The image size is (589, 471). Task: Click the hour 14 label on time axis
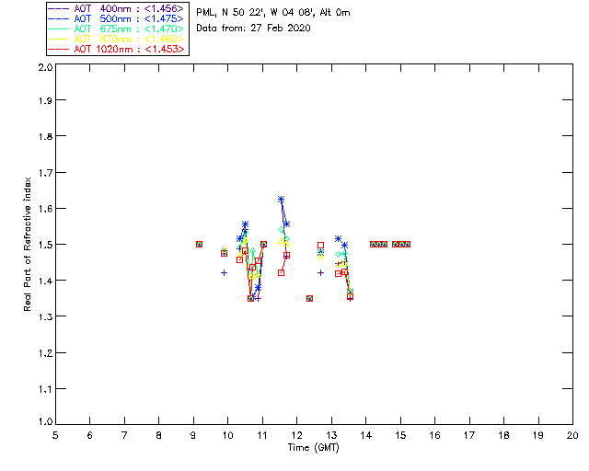click(x=366, y=435)
